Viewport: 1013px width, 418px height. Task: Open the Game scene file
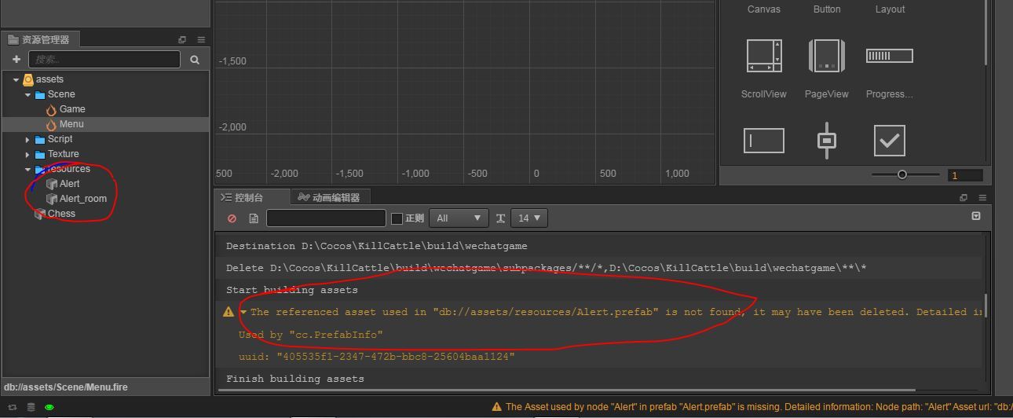72,109
